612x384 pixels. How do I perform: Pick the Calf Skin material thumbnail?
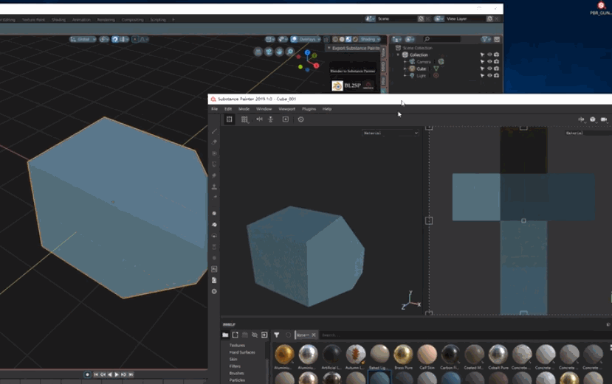click(427, 355)
